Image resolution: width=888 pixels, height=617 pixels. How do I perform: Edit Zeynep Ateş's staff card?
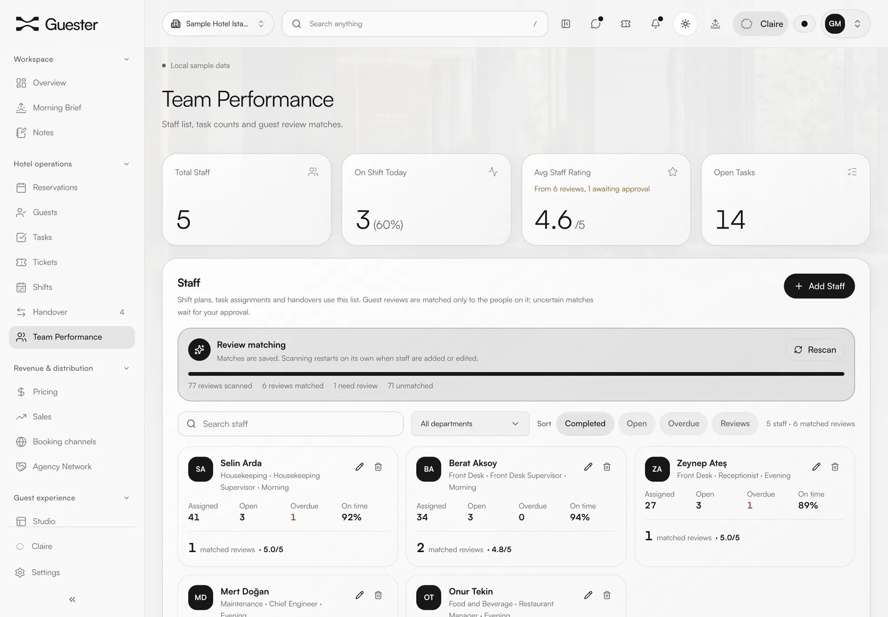[816, 467]
